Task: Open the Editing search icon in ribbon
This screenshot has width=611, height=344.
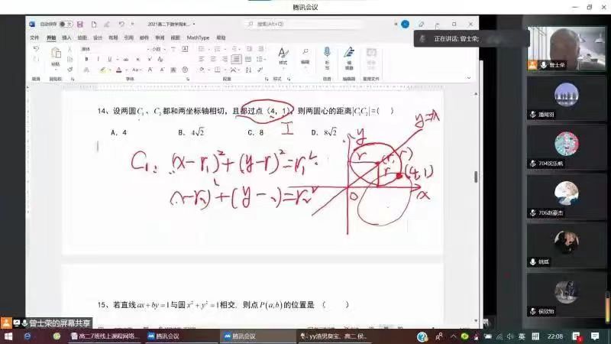Action: [305, 55]
